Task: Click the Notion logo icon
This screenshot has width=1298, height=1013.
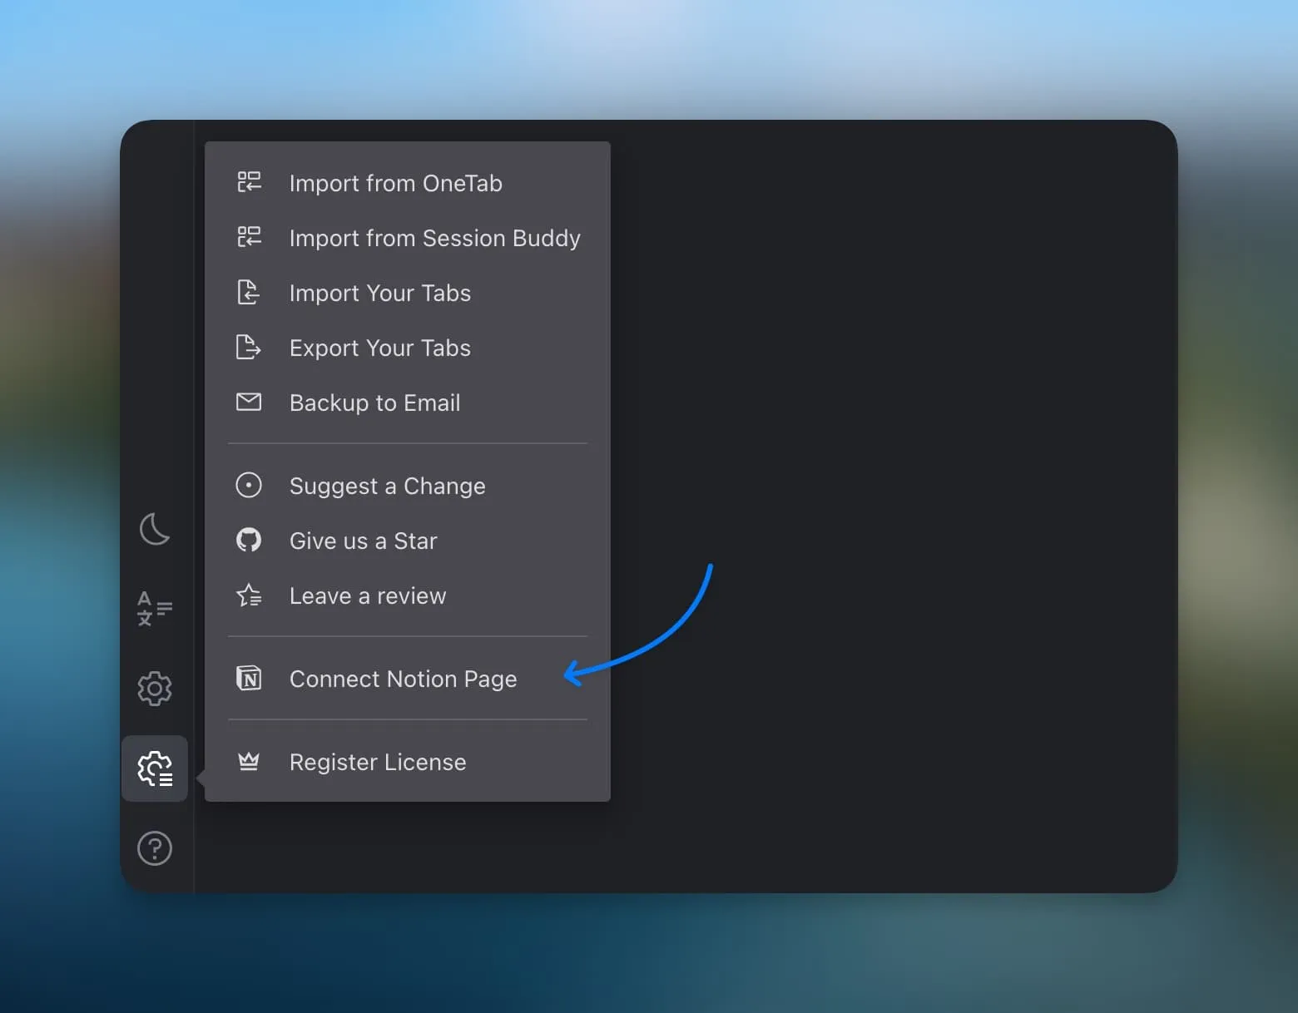Action: coord(249,679)
